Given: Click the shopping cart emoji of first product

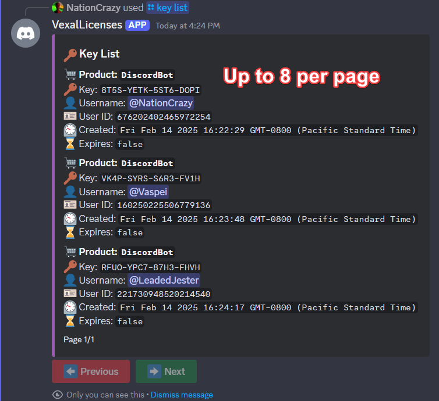Looking at the screenshot, I should 70,75.
